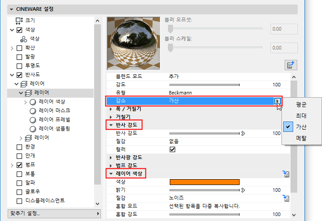Enable the 보통 channel checkbox
Screen dimensions: 322x221
point(19,174)
